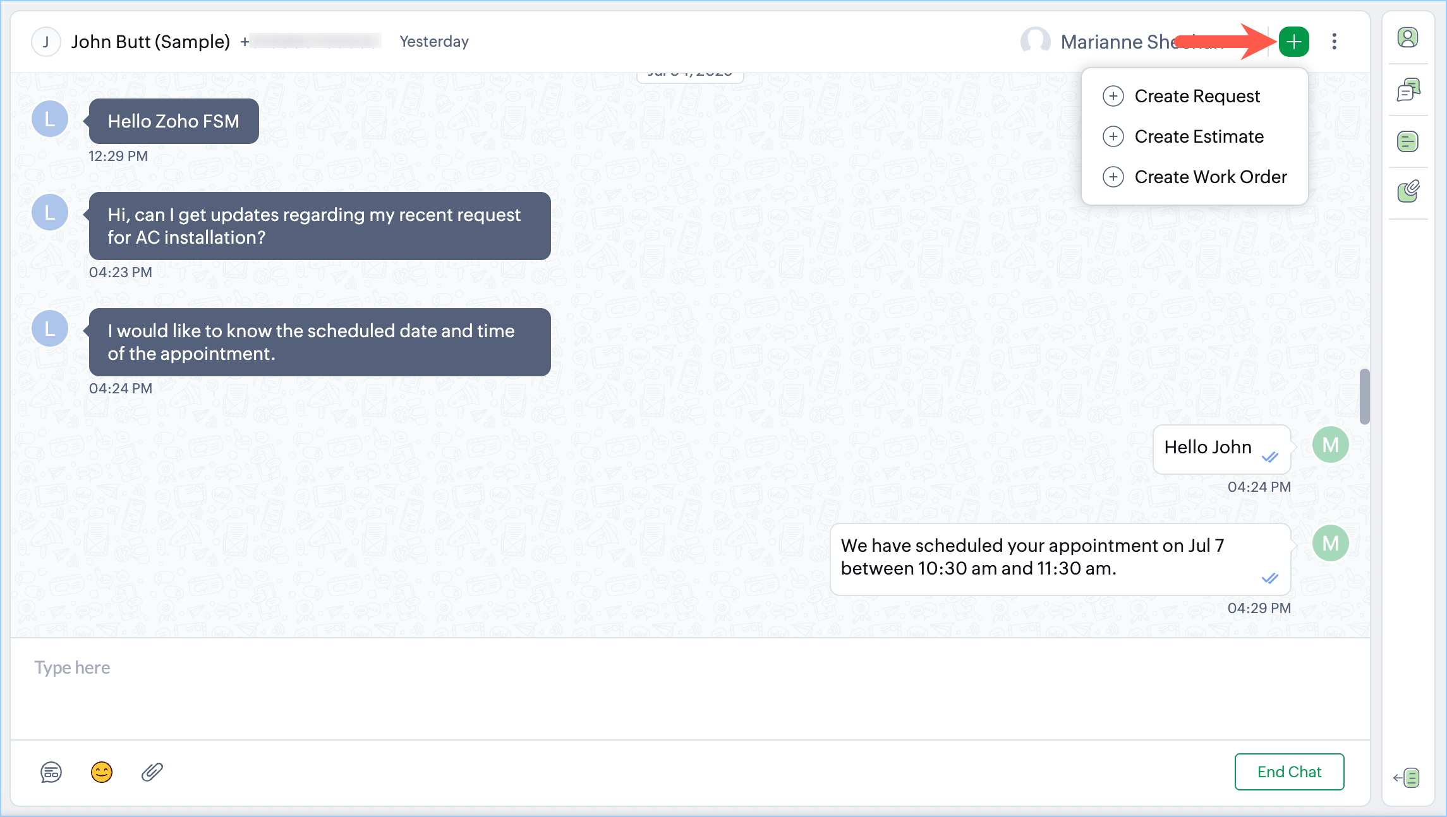Click Marianne agent avatar in header
The width and height of the screenshot is (1447, 817).
click(1035, 42)
